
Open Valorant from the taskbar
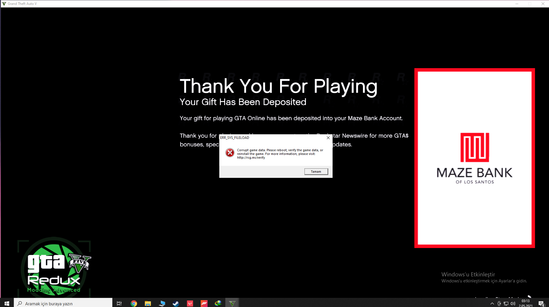coord(190,303)
